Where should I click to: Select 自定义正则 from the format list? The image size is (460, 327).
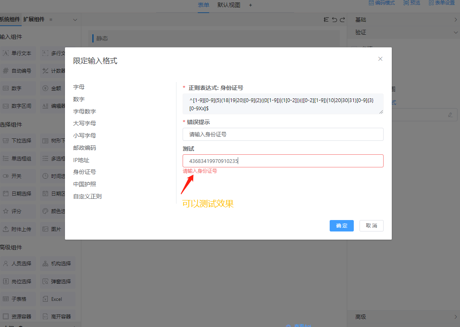point(87,196)
